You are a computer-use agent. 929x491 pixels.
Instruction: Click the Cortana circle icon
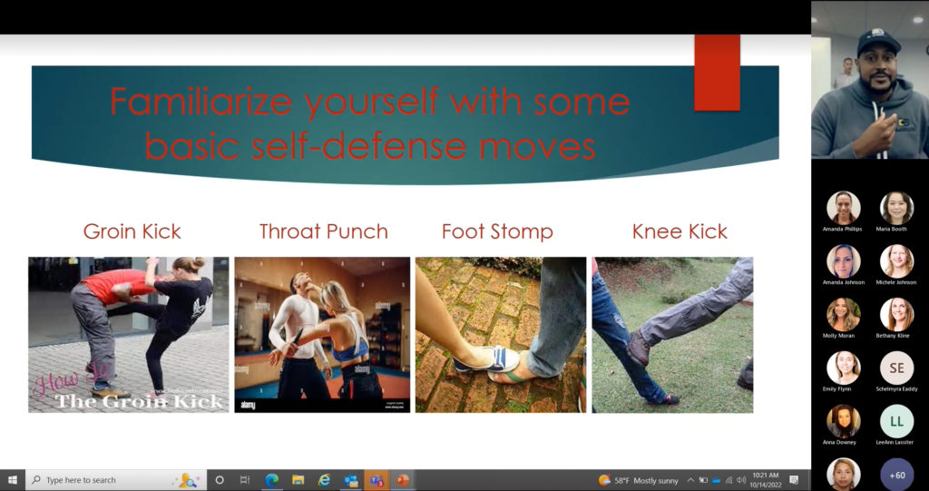pyautogui.click(x=219, y=480)
